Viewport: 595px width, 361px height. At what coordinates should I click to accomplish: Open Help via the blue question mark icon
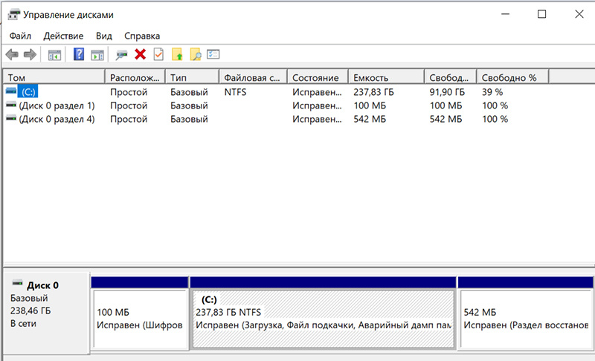79,54
